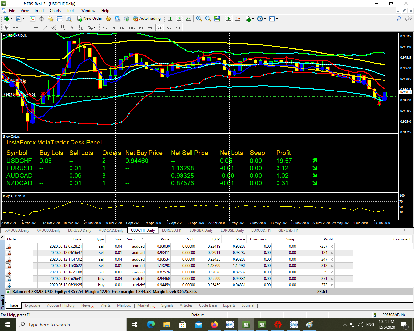Switch timeframe to H4
The width and height of the screenshot is (414, 331).
click(x=150, y=27)
